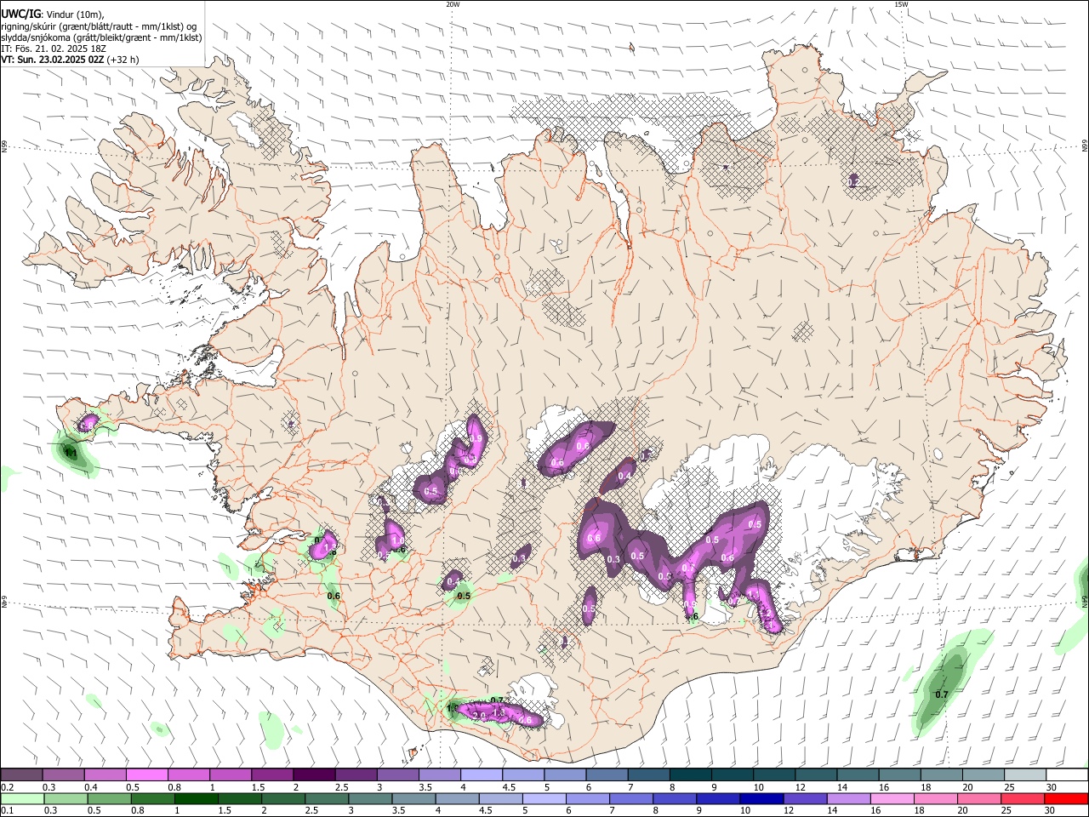Pick the green rain swatch between 0.3 and 0.5
Image resolution: width=1089 pixels, height=817 pixels.
[66, 798]
